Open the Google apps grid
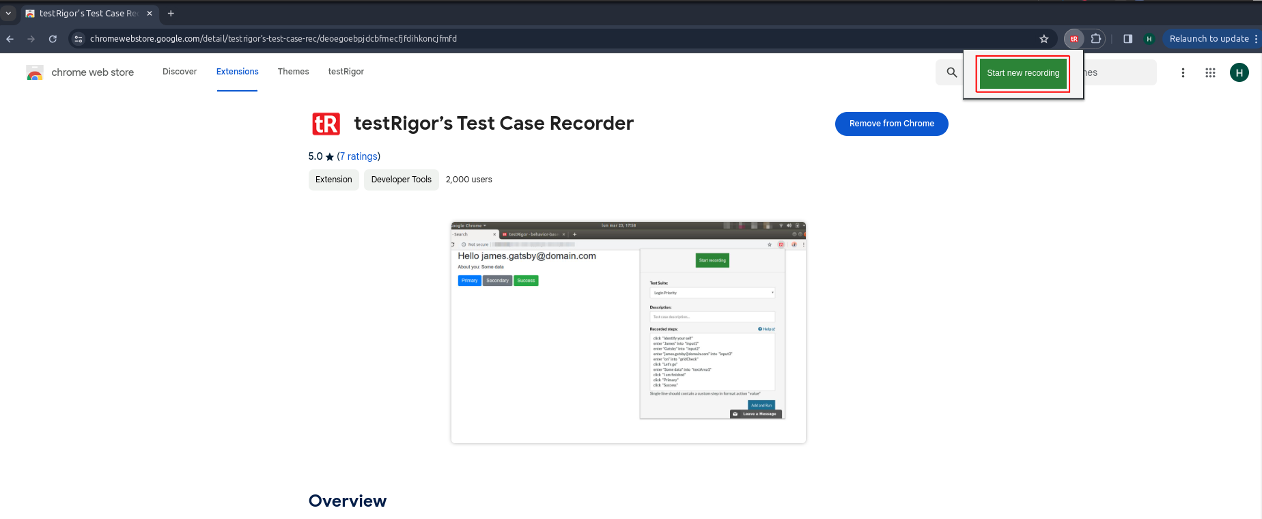Image resolution: width=1262 pixels, height=519 pixels. click(1210, 72)
